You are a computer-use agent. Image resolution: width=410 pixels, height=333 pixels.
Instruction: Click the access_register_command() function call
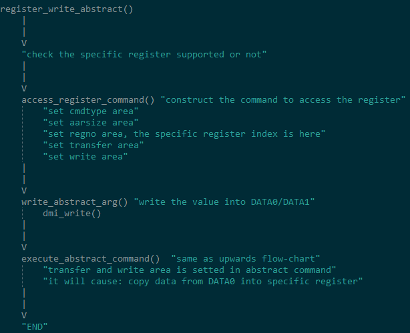(x=87, y=99)
